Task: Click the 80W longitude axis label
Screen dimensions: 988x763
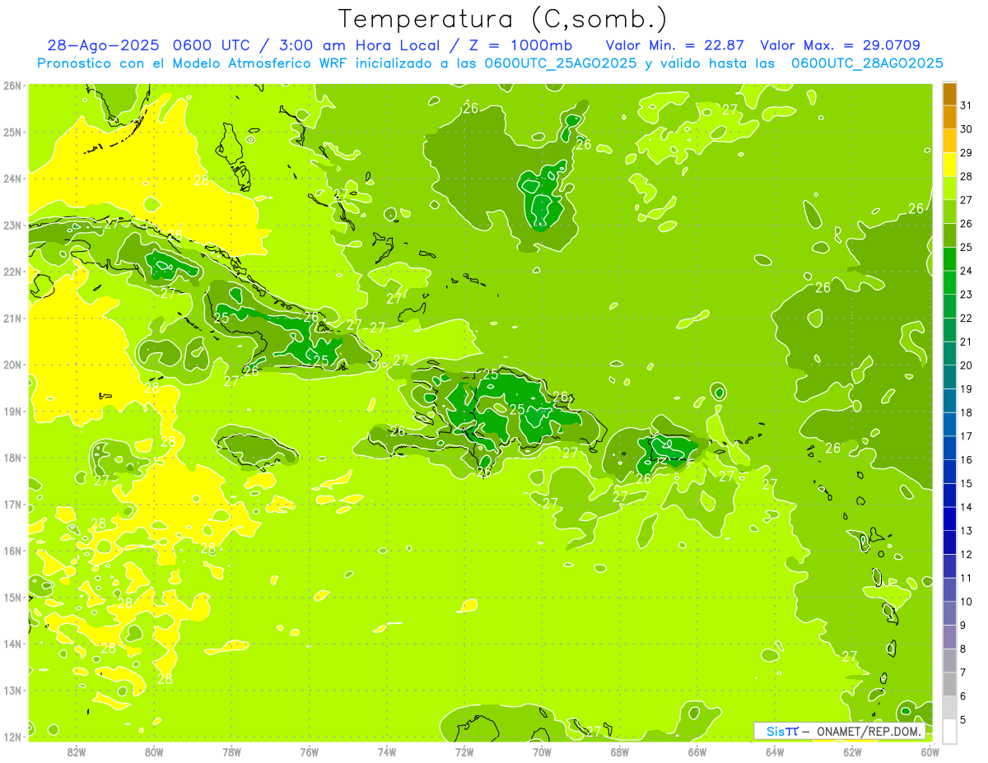Action: pyautogui.click(x=153, y=751)
